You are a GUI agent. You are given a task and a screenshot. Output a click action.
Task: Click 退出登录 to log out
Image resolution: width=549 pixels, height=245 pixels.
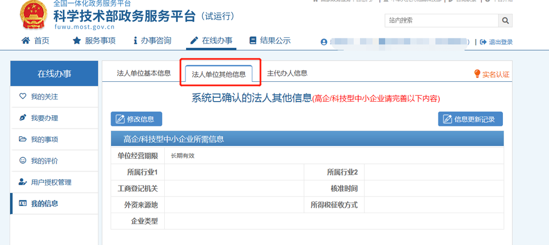[x=496, y=42]
